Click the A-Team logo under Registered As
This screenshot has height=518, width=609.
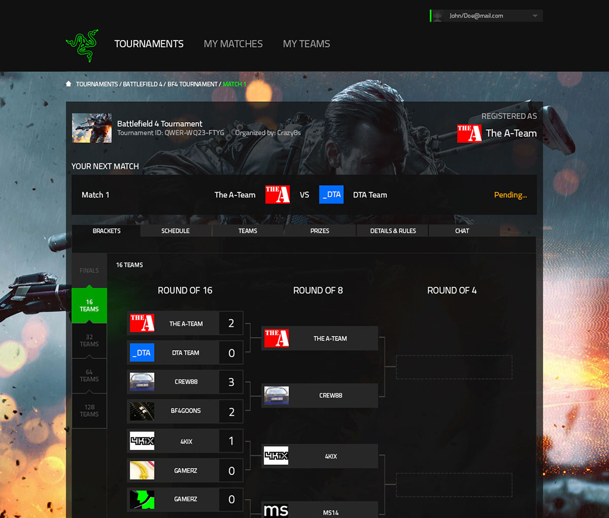(469, 133)
